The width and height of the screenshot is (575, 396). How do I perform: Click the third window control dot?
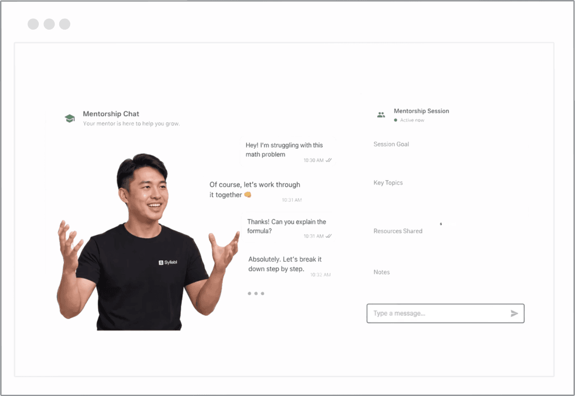pos(65,24)
